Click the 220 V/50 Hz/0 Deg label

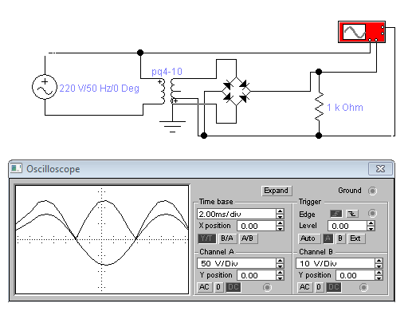coord(99,89)
